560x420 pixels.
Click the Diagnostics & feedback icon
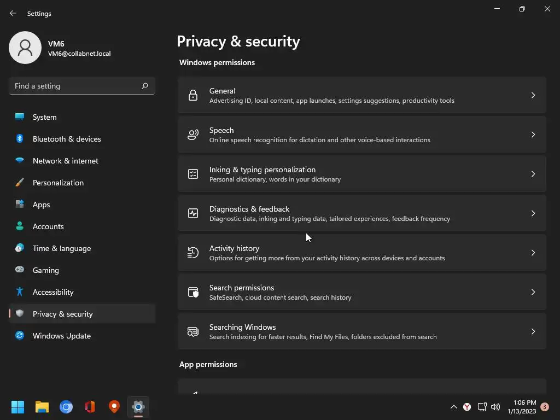tap(193, 213)
